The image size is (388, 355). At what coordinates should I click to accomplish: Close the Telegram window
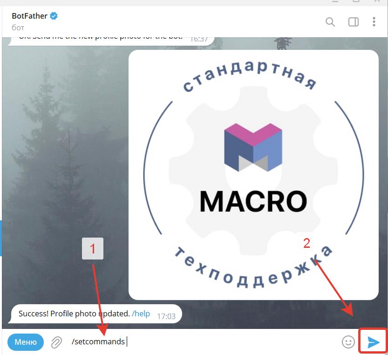pyautogui.click(x=377, y=1)
